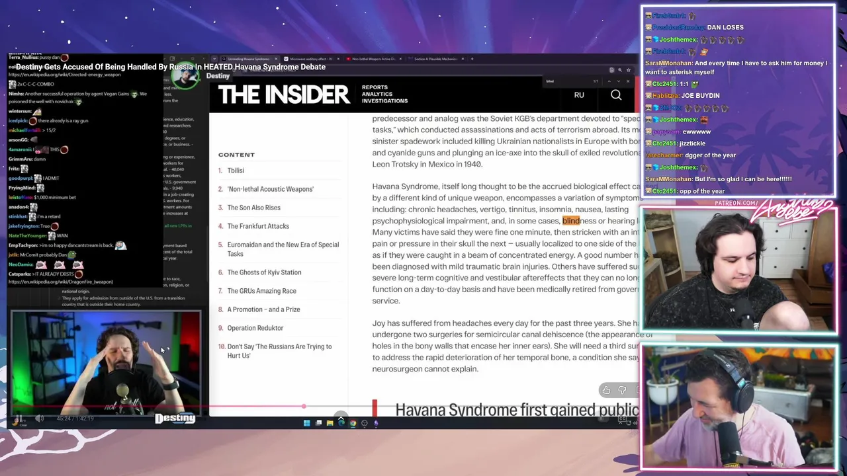
Task: Dislike the video with thumbs down
Action: 622,391
